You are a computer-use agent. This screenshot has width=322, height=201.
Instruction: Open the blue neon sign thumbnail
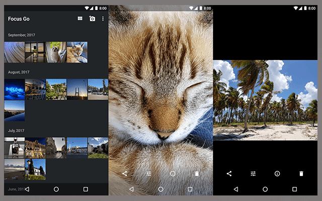point(14,89)
